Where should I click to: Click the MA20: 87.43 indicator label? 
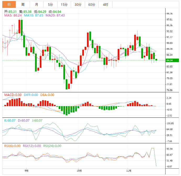[x=55, y=15]
